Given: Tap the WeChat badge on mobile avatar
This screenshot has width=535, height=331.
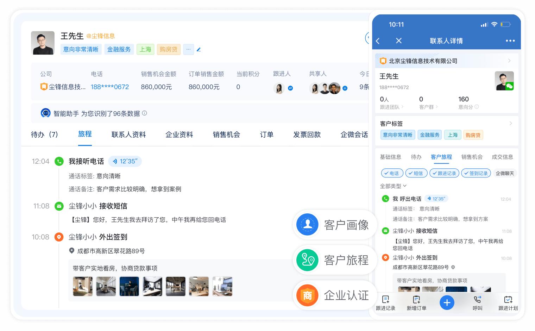Looking at the screenshot, I should (x=509, y=86).
